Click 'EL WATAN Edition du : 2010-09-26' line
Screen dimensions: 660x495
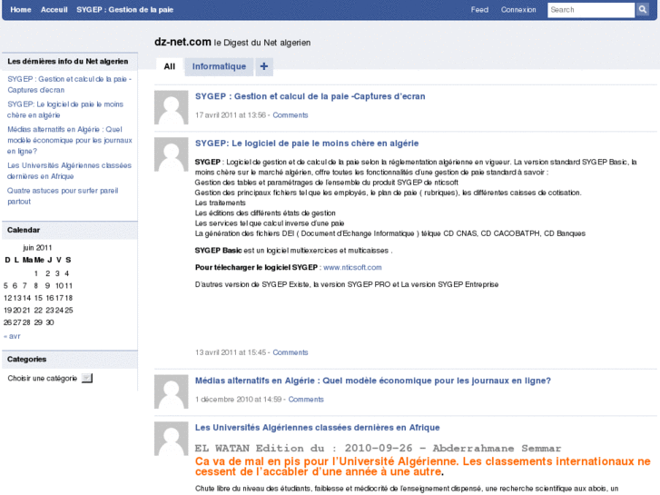(378, 449)
